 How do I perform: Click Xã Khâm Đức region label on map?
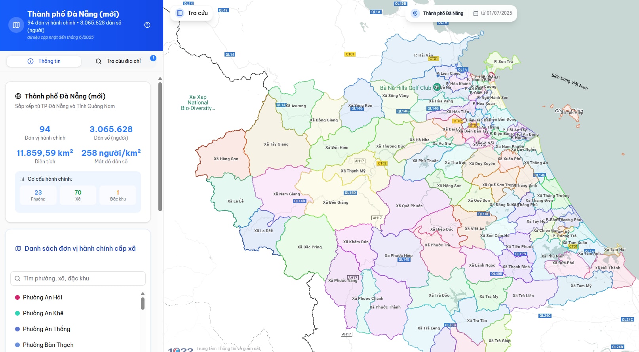(x=356, y=242)
